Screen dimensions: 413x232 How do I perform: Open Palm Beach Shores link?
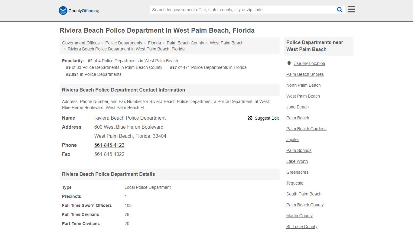[305, 74]
